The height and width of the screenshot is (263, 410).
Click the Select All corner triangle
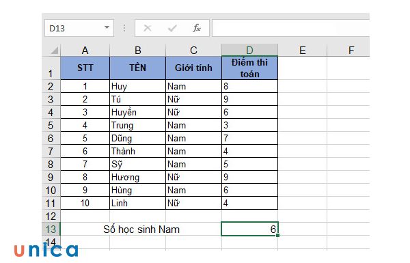[x=54, y=50]
